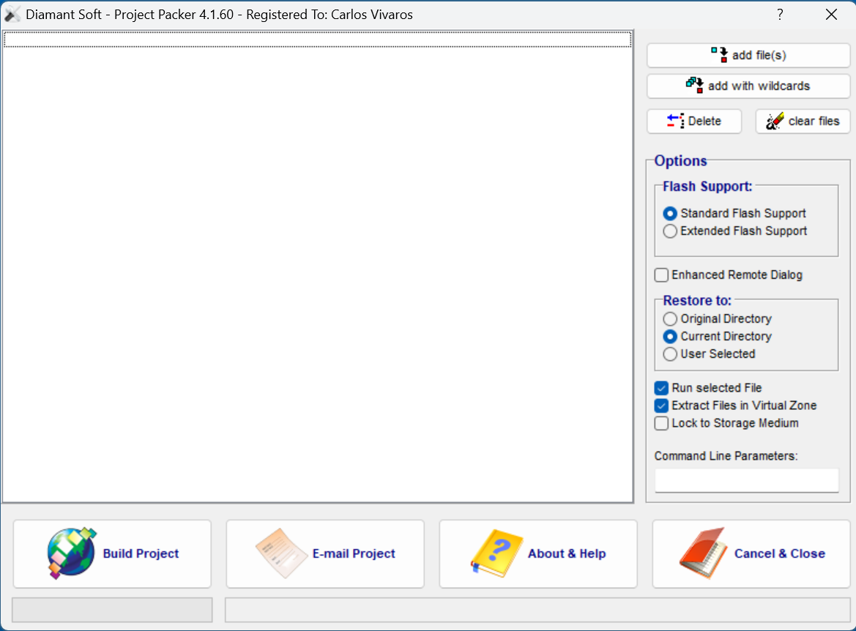This screenshot has height=631, width=856.
Task: Click the About & Help book icon
Action: (x=496, y=553)
